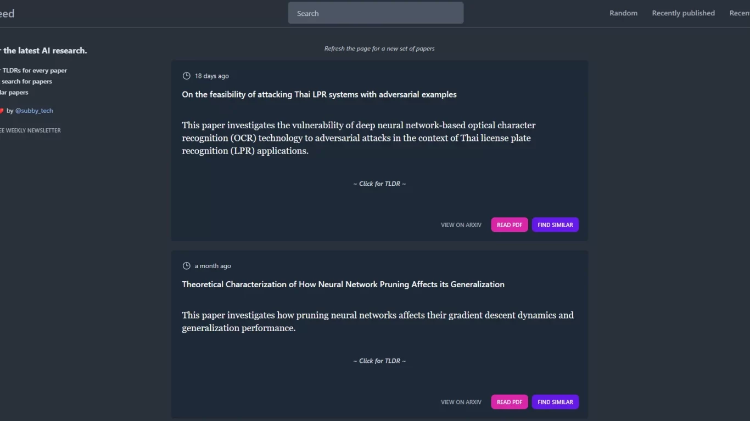Open the Random papers page
The image size is (750, 421).
(623, 13)
